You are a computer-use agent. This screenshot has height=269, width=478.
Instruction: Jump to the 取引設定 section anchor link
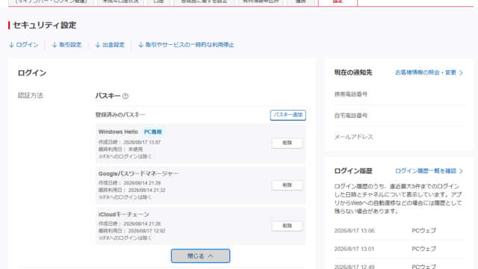point(66,45)
